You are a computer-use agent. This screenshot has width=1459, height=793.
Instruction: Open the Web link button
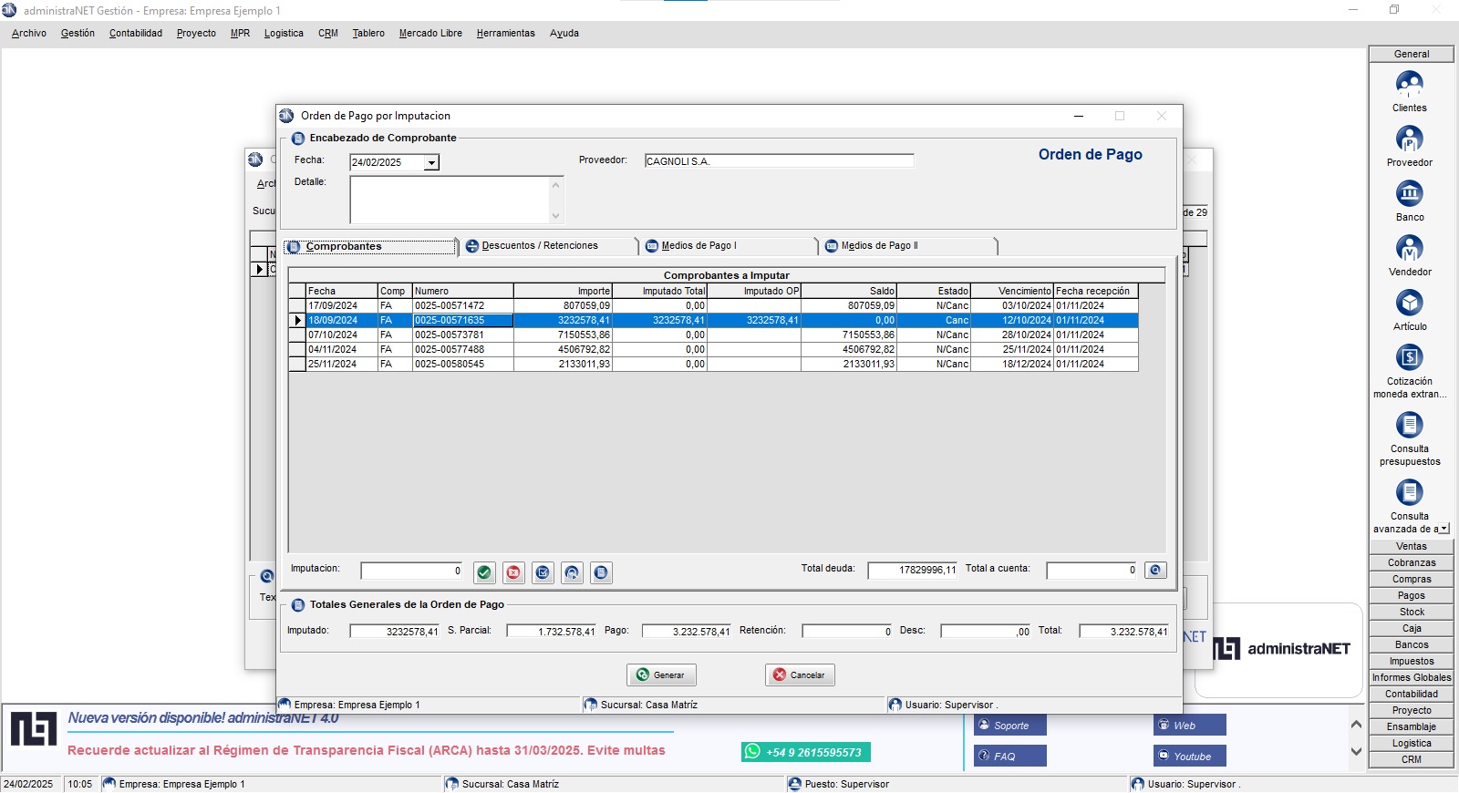point(1190,726)
